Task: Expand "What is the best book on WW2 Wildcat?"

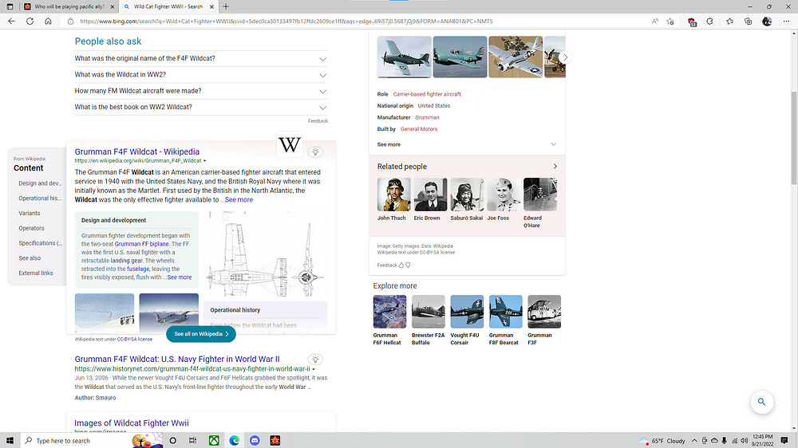Action: (200, 108)
